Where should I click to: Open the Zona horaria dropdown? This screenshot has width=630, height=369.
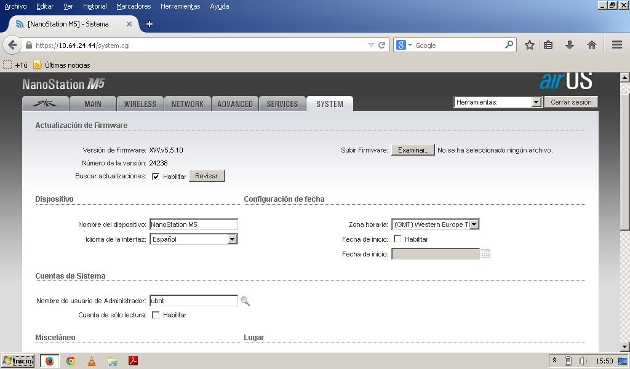click(x=474, y=224)
